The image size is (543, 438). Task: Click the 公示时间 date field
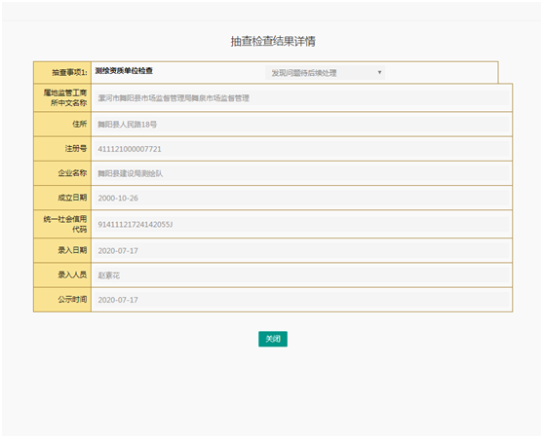(301, 300)
